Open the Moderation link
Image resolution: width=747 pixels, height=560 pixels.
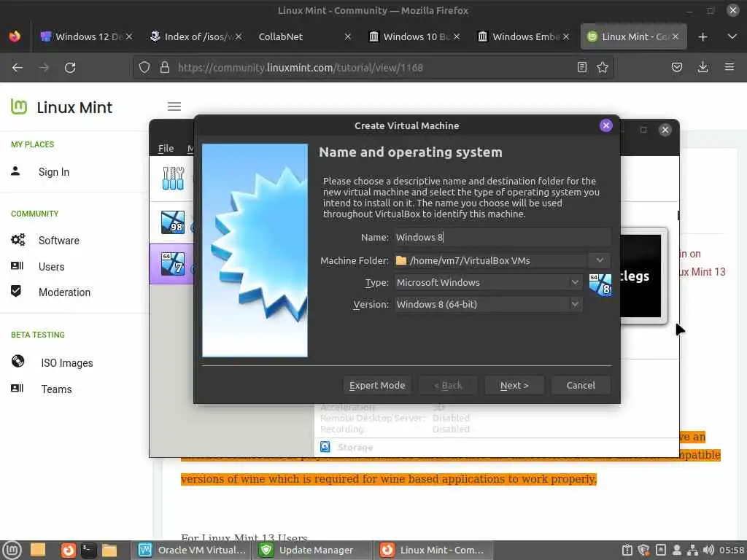tap(64, 292)
